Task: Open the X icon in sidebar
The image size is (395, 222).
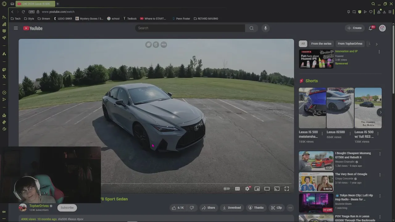Action: tap(4, 76)
